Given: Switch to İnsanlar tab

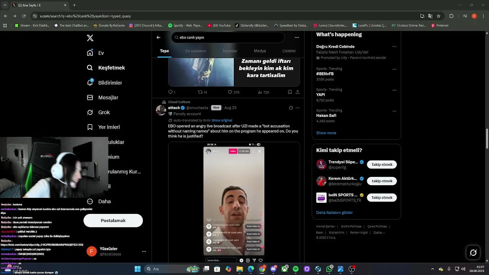Looking at the screenshot, I should click(x=230, y=51).
